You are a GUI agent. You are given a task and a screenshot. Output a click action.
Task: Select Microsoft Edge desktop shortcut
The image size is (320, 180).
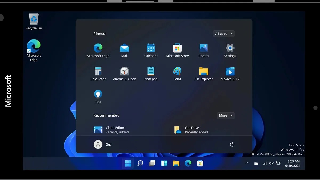(34, 50)
